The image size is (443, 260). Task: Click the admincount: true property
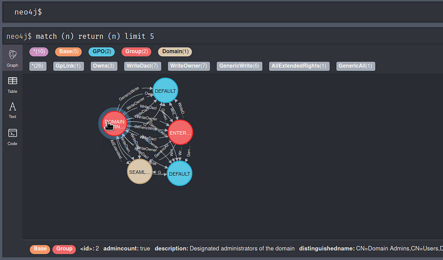(127, 248)
